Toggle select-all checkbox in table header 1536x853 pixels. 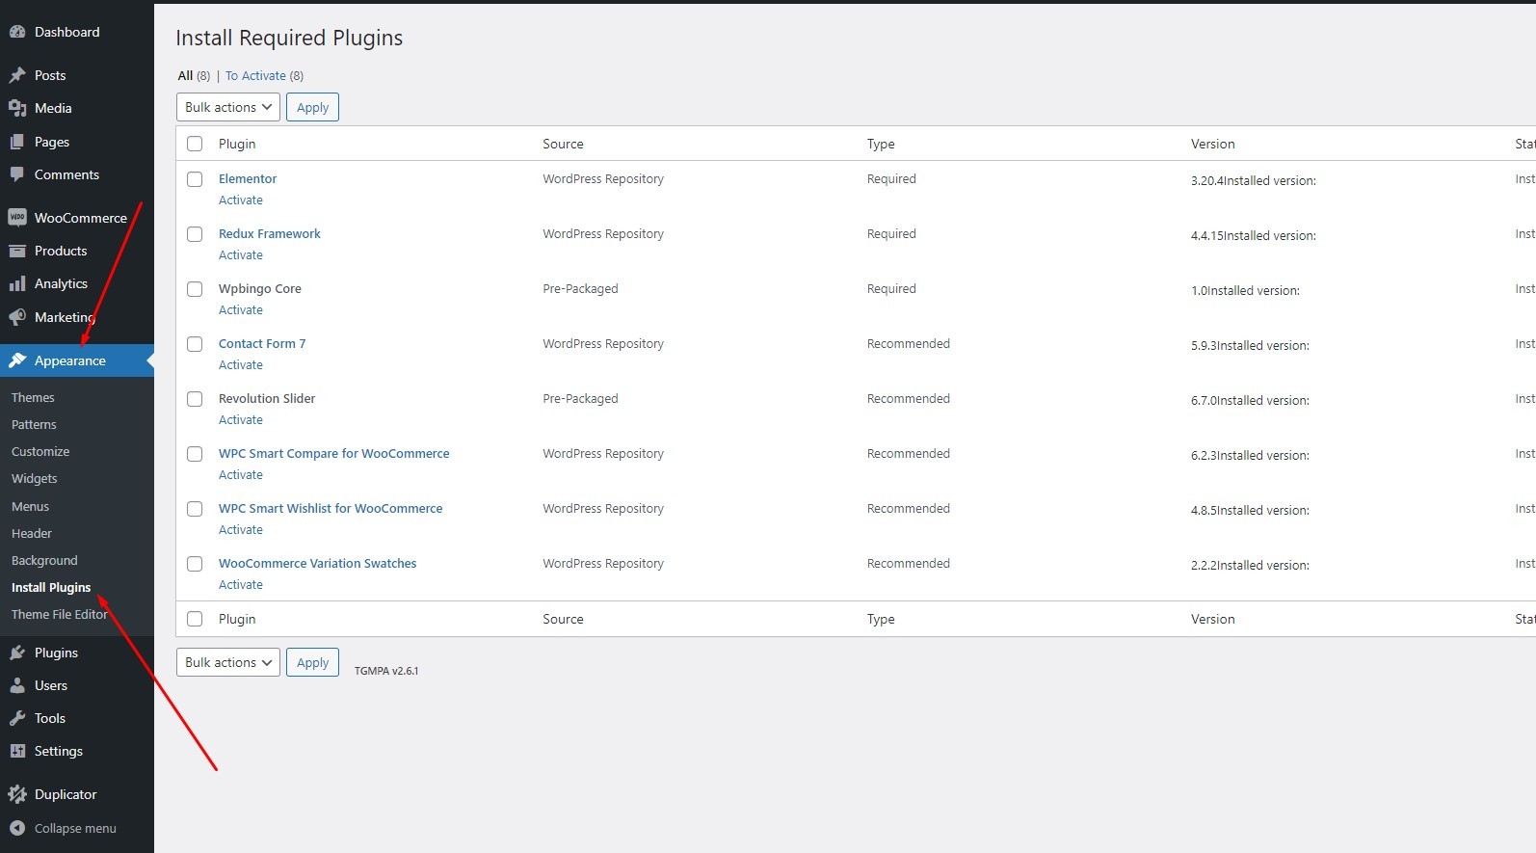pyautogui.click(x=195, y=144)
